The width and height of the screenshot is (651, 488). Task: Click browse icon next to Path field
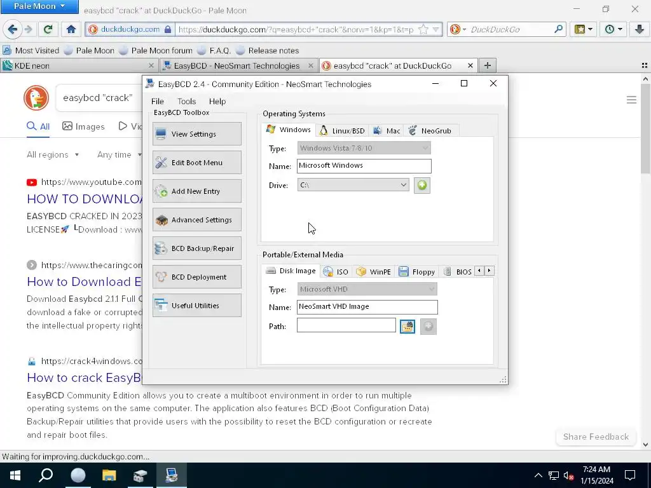tap(408, 327)
